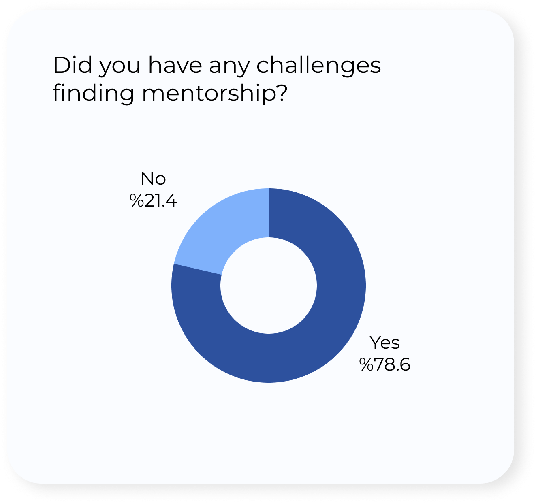This screenshot has width=536, height=503.
Task: Click the white center hole of the donut
Action: 269,286
